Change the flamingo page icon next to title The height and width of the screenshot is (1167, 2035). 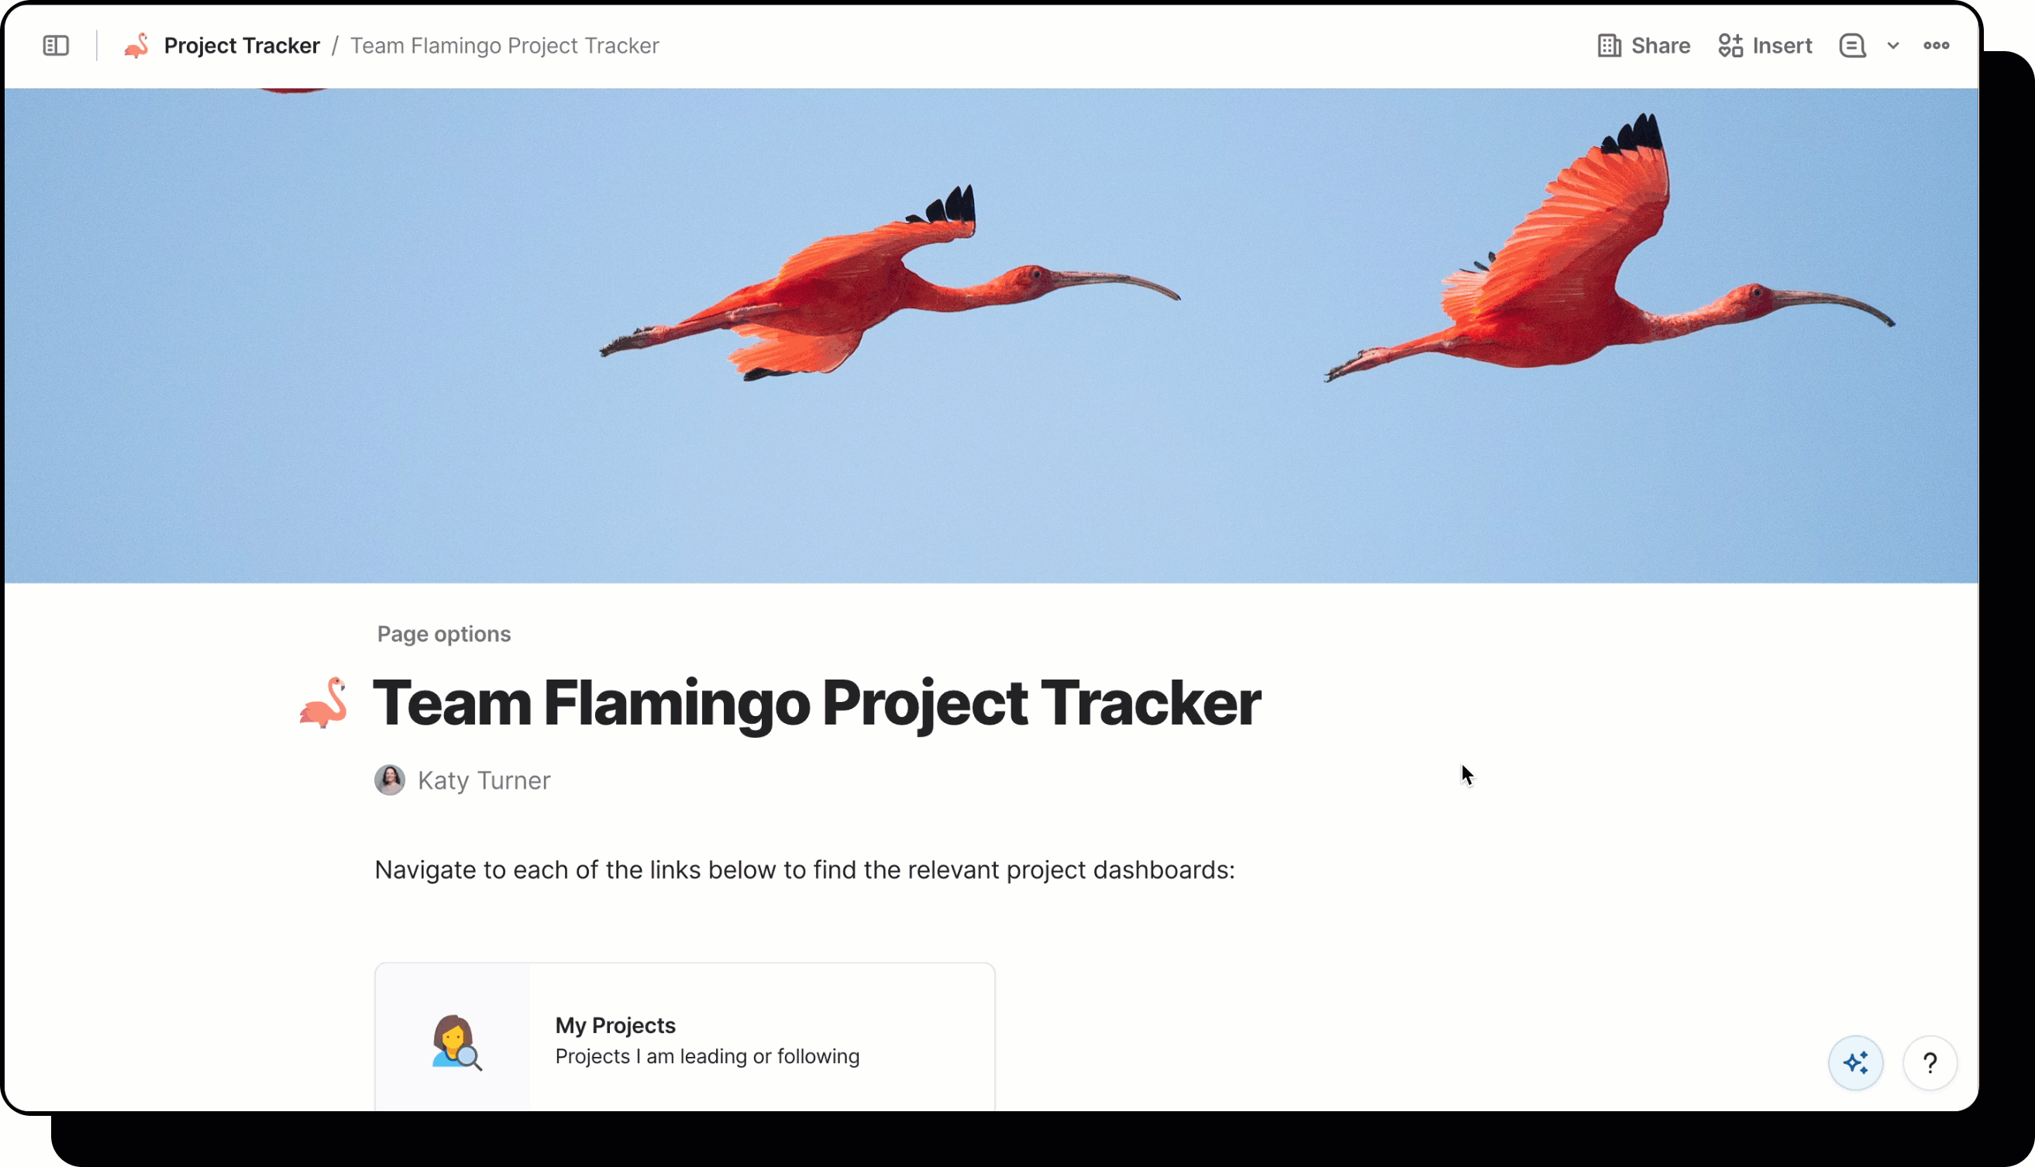tap(324, 702)
